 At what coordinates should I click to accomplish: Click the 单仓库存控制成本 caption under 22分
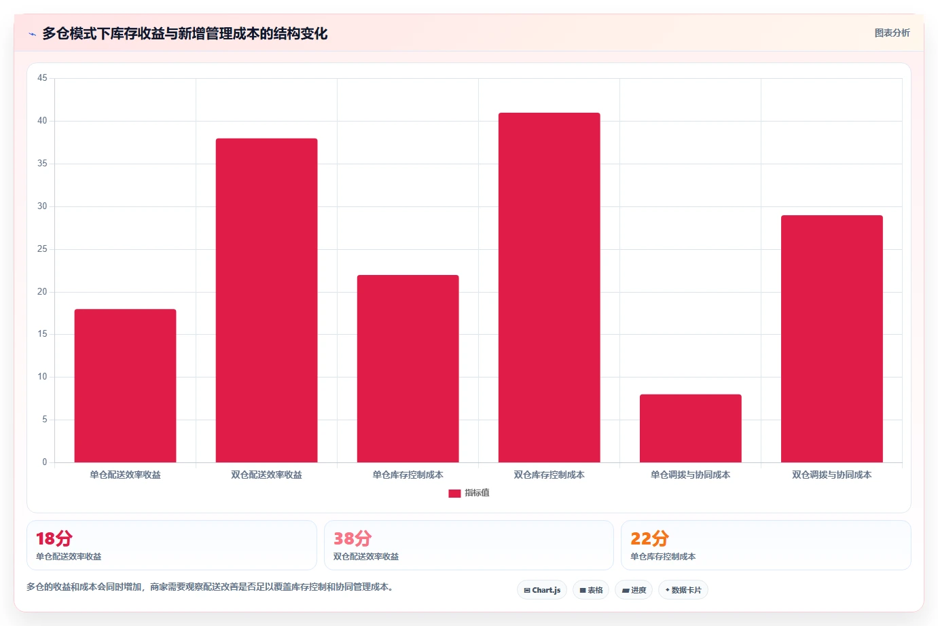(663, 556)
